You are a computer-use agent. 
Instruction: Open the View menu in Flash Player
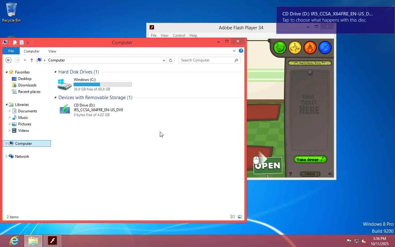tap(164, 36)
